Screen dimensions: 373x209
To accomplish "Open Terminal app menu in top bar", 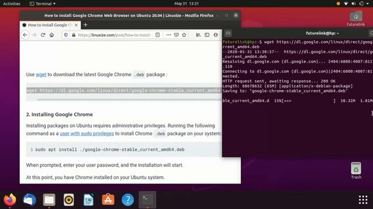I will 43,3.
